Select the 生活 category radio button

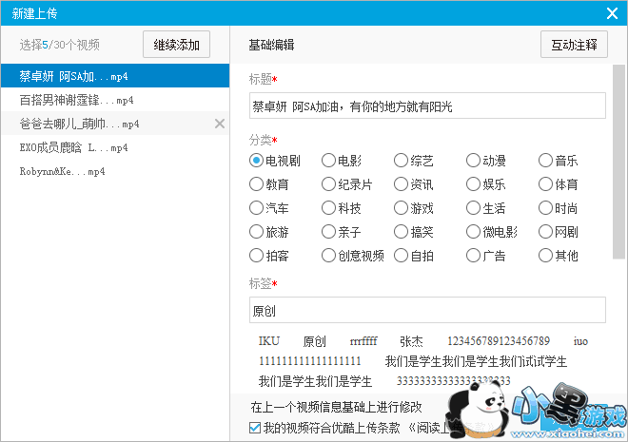(x=473, y=208)
